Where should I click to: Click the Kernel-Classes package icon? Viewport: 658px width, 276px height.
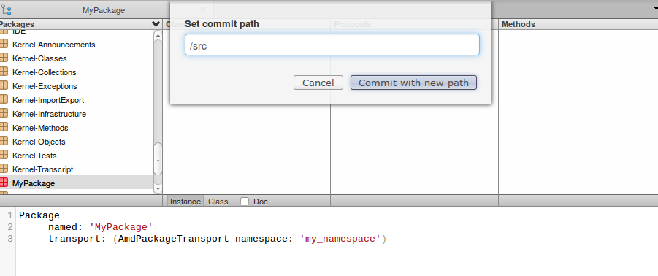coord(4,58)
